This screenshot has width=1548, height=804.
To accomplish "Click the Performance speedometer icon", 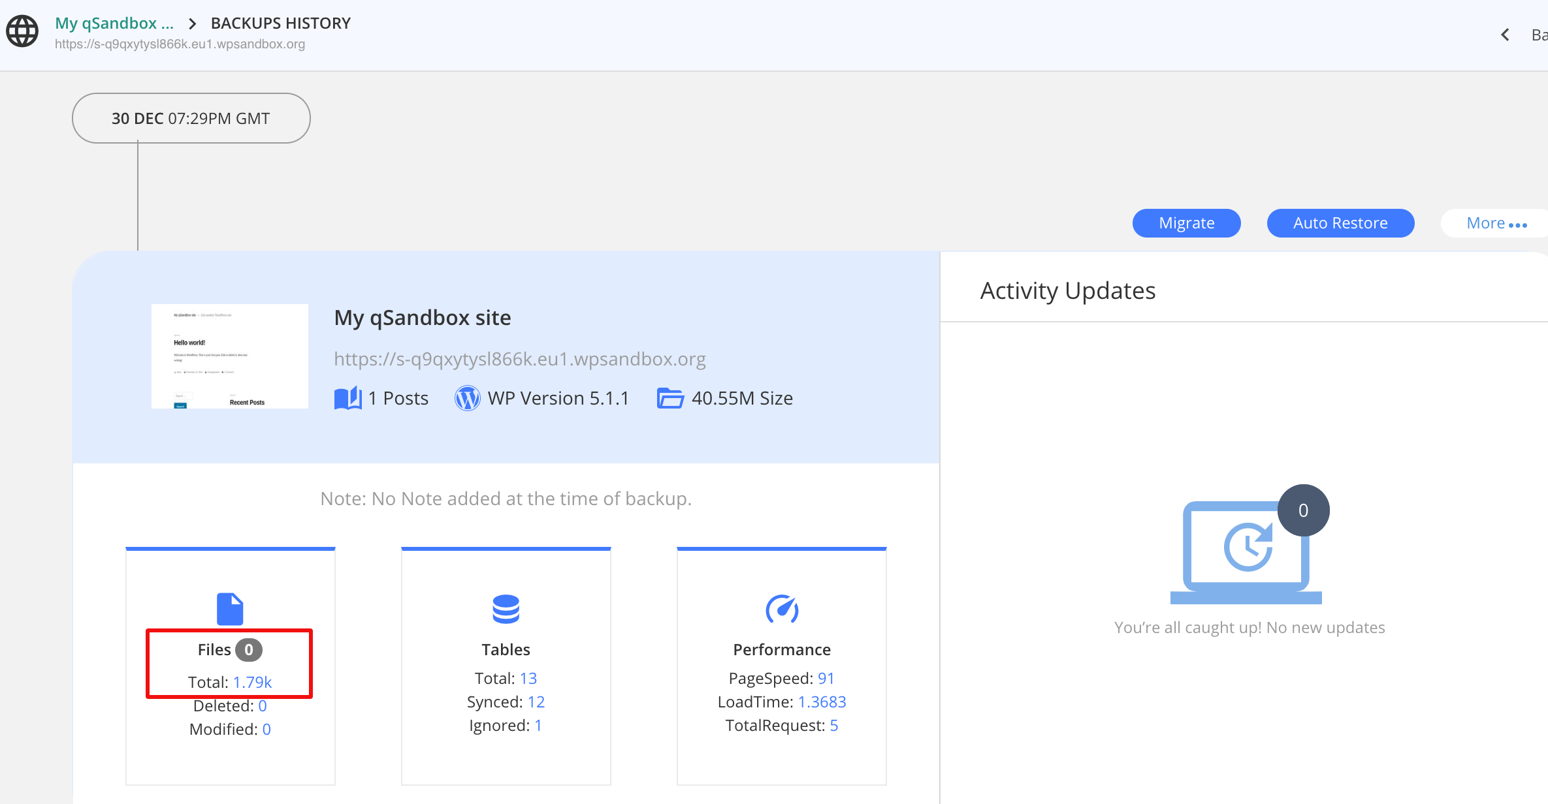I will [x=782, y=609].
